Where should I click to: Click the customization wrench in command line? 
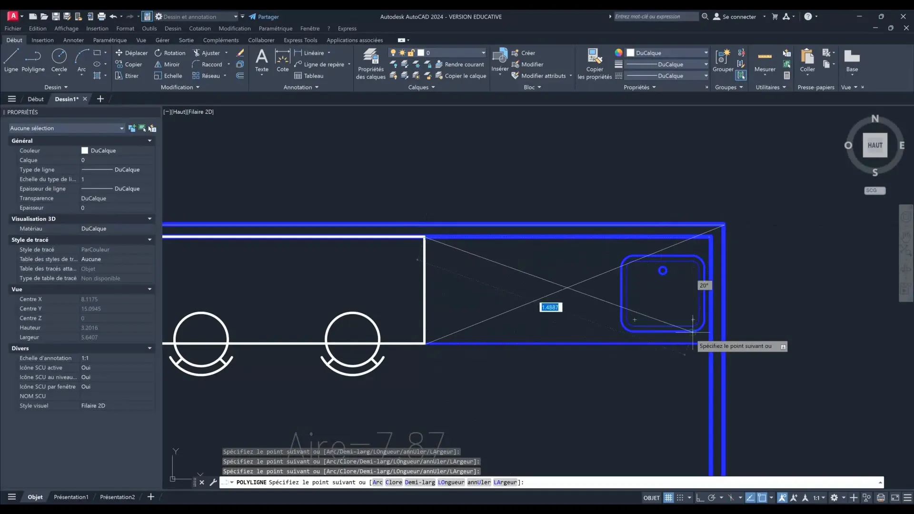[213, 482]
